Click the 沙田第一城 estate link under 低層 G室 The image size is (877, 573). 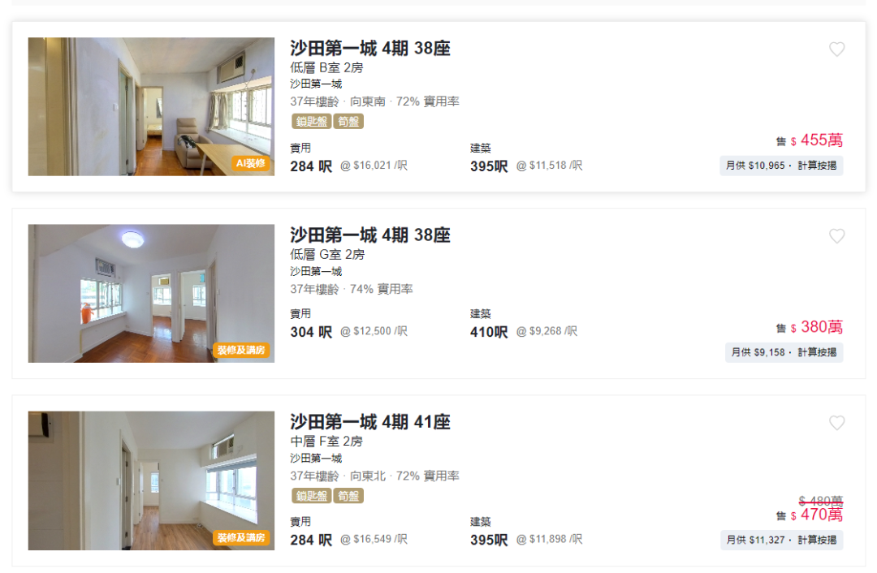(x=316, y=271)
